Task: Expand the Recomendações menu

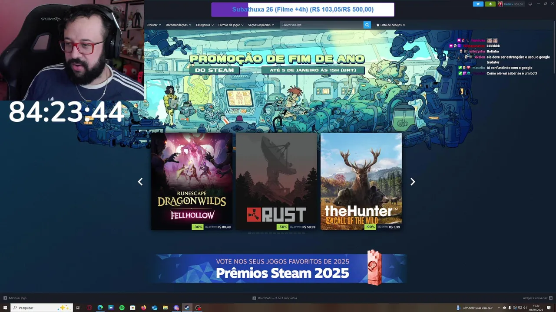Action: 179,25
